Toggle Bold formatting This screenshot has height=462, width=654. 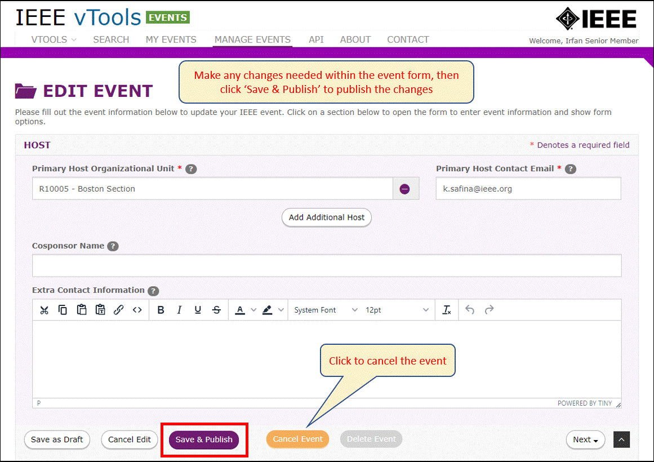coord(161,310)
